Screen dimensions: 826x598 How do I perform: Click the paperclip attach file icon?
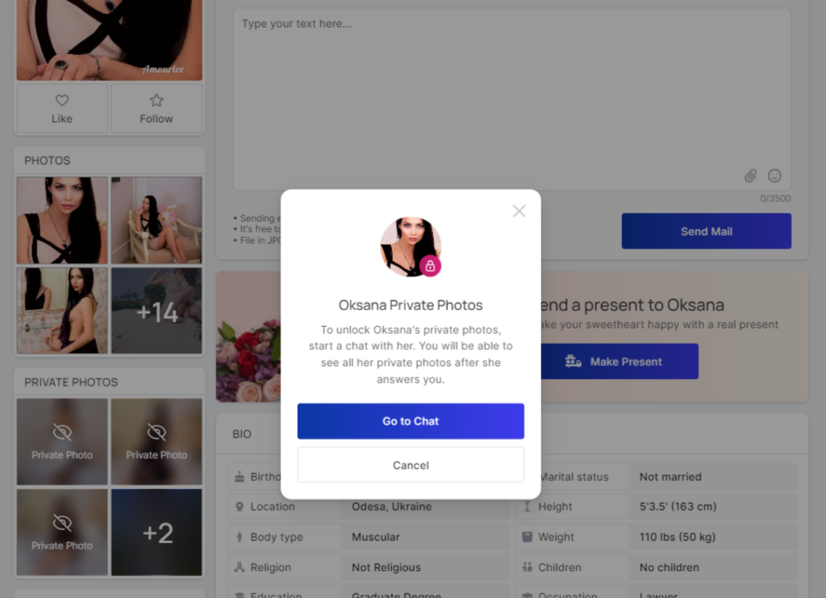(750, 175)
